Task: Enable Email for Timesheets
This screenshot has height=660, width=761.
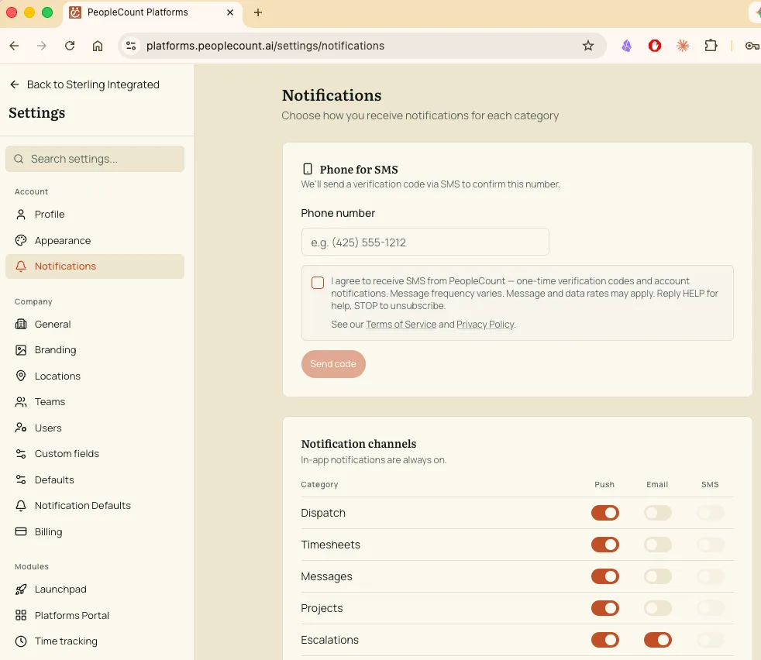Action: tap(658, 545)
